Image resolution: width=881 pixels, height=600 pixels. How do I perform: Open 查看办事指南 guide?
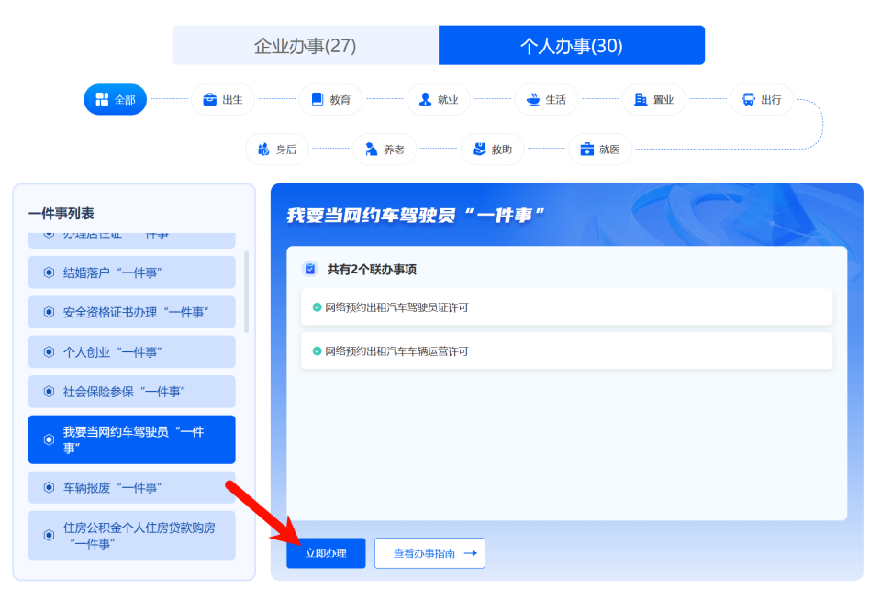pos(429,552)
